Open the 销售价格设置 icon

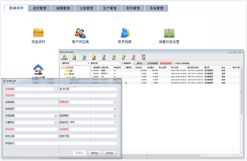pyautogui.click(x=169, y=33)
